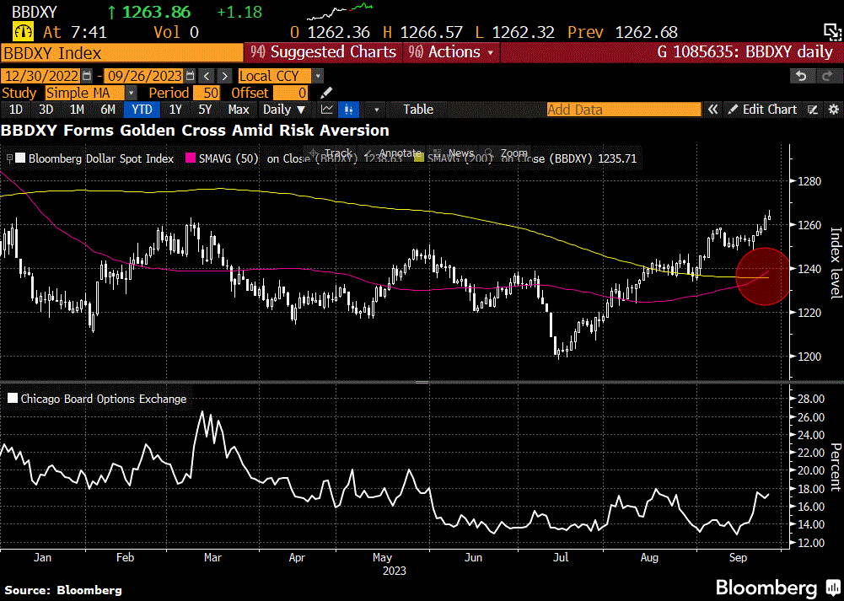This screenshot has height=601, width=844.
Task: Click the Add Data input field
Action: 624,110
